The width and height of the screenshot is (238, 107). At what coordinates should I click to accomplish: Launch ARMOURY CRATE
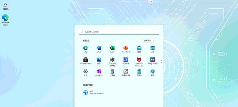112,62
